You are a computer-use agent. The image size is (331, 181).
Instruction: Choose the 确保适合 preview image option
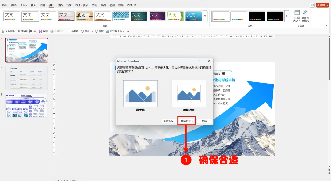click(189, 93)
